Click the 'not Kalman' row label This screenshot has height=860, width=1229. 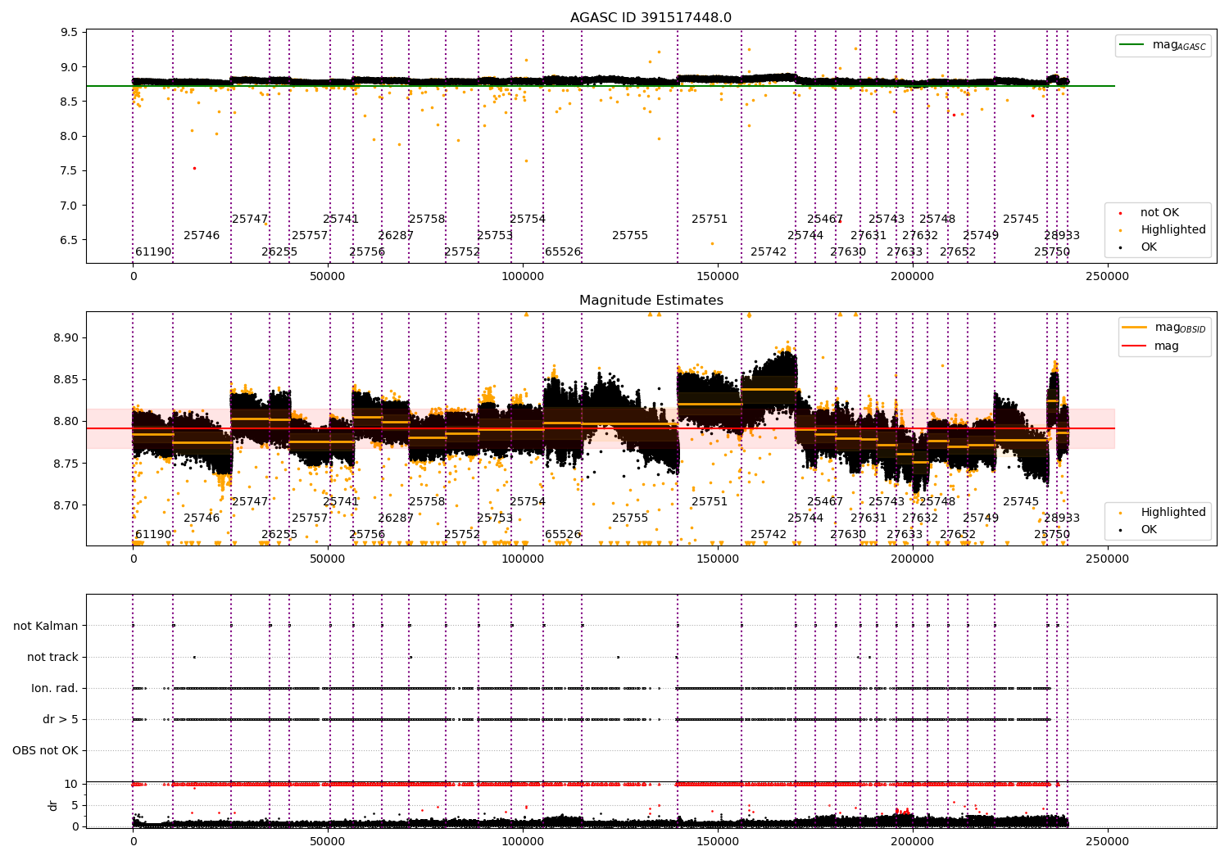pos(46,627)
